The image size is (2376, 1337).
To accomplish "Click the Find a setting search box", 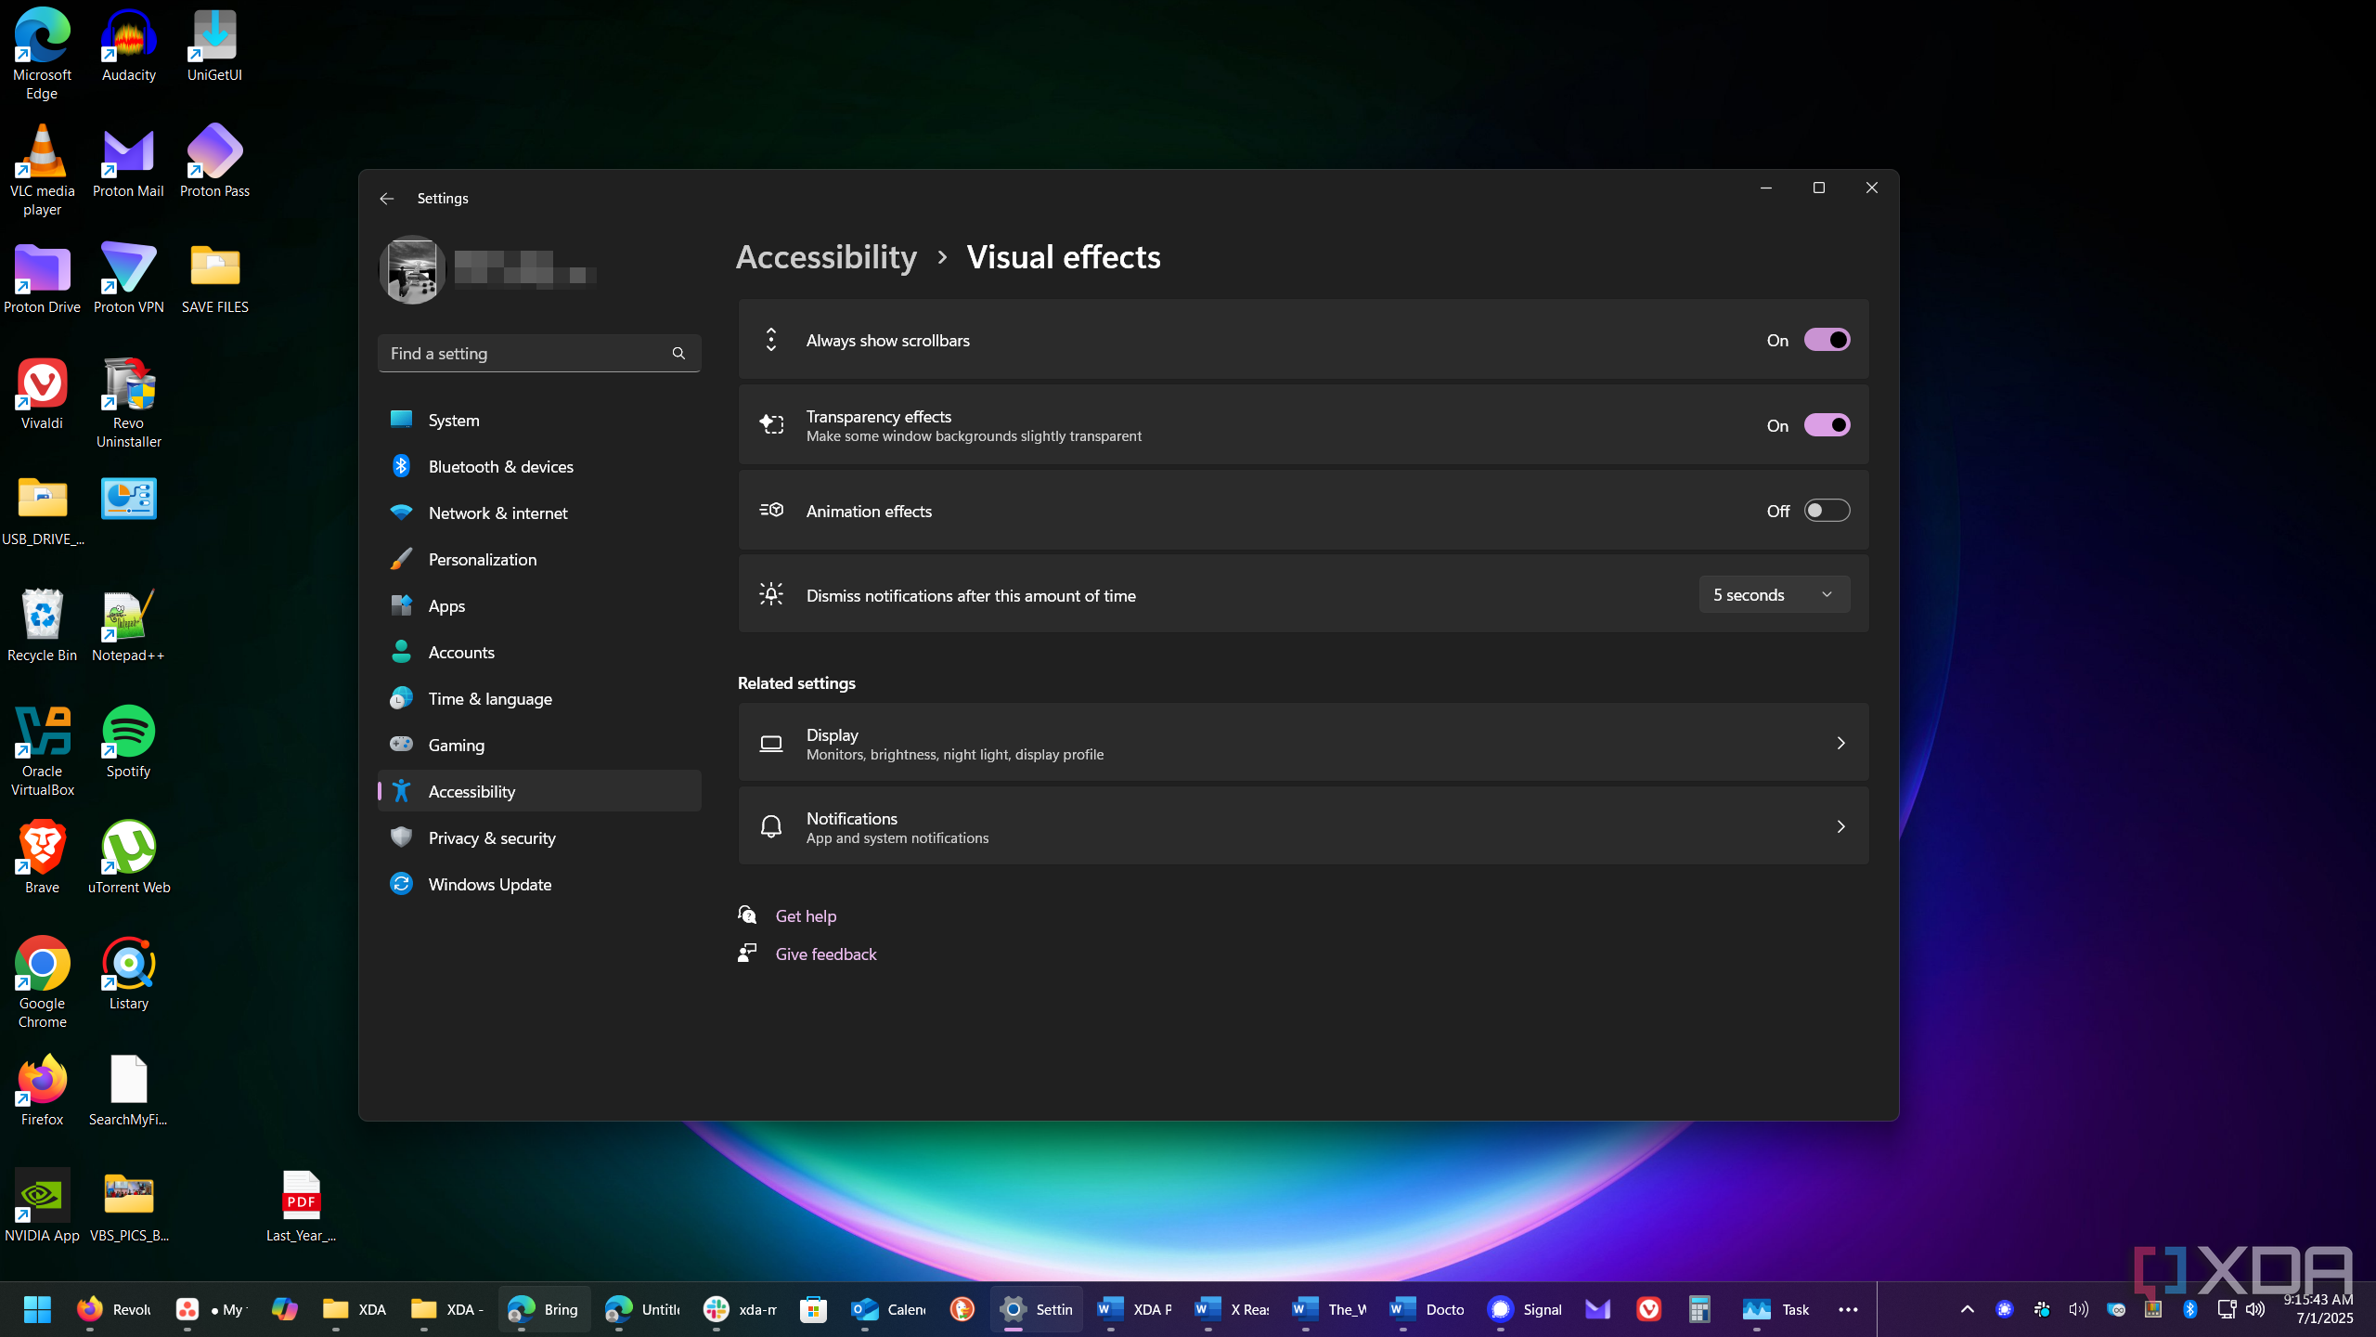I will [x=539, y=353].
